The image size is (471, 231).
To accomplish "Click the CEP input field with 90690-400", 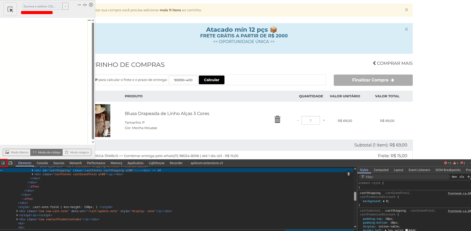I will click(x=183, y=80).
